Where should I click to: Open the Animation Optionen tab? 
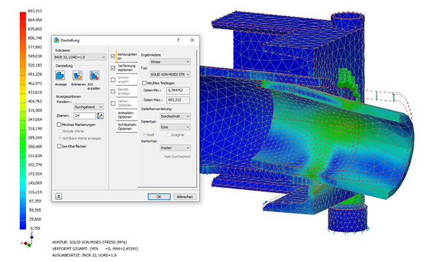[x=125, y=115]
